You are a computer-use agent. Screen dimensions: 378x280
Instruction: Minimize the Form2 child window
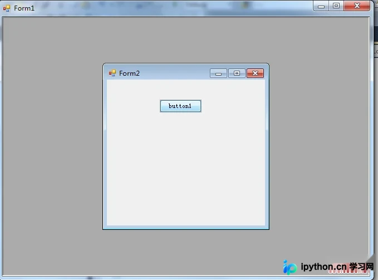[x=218, y=73]
